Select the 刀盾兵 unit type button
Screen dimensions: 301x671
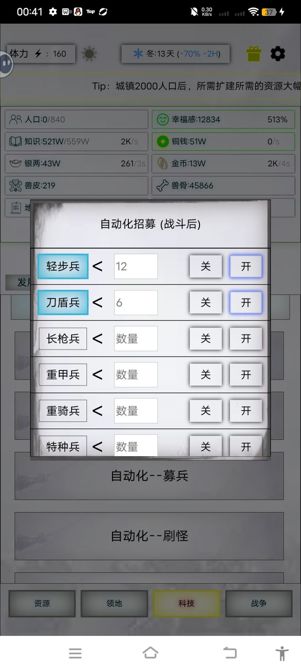[63, 302]
